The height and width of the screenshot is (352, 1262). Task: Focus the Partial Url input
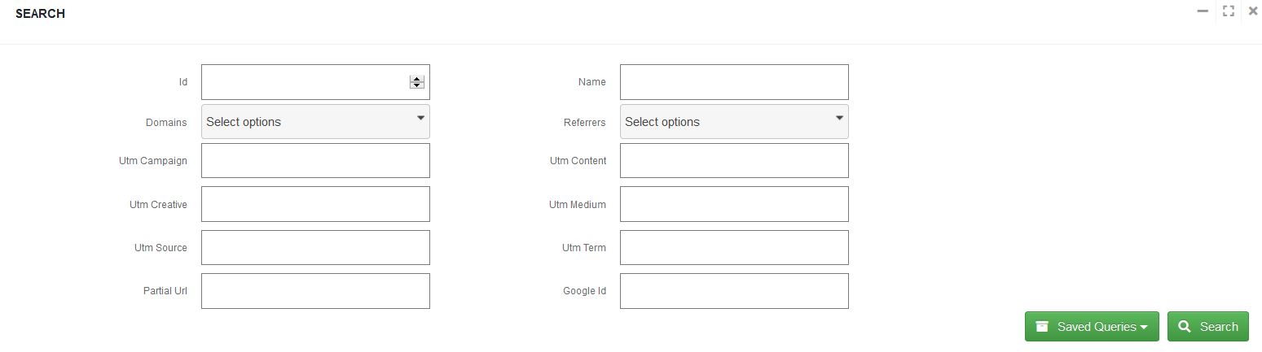(315, 291)
